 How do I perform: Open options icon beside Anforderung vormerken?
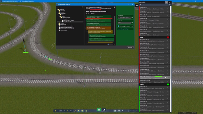pos(132,26)
